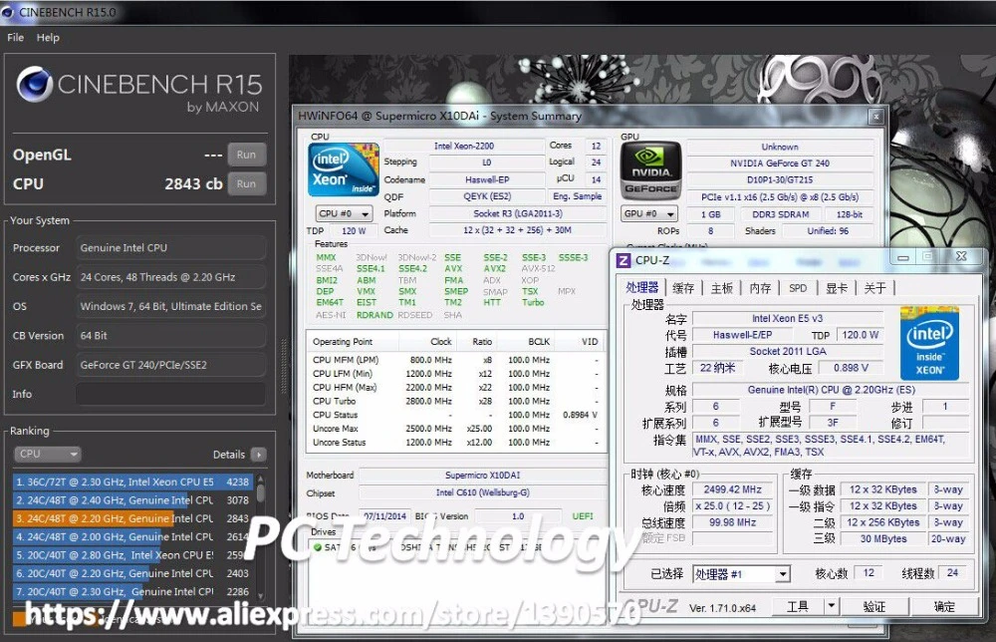Switch to the SPD tab in CPU-Z

tap(798, 288)
